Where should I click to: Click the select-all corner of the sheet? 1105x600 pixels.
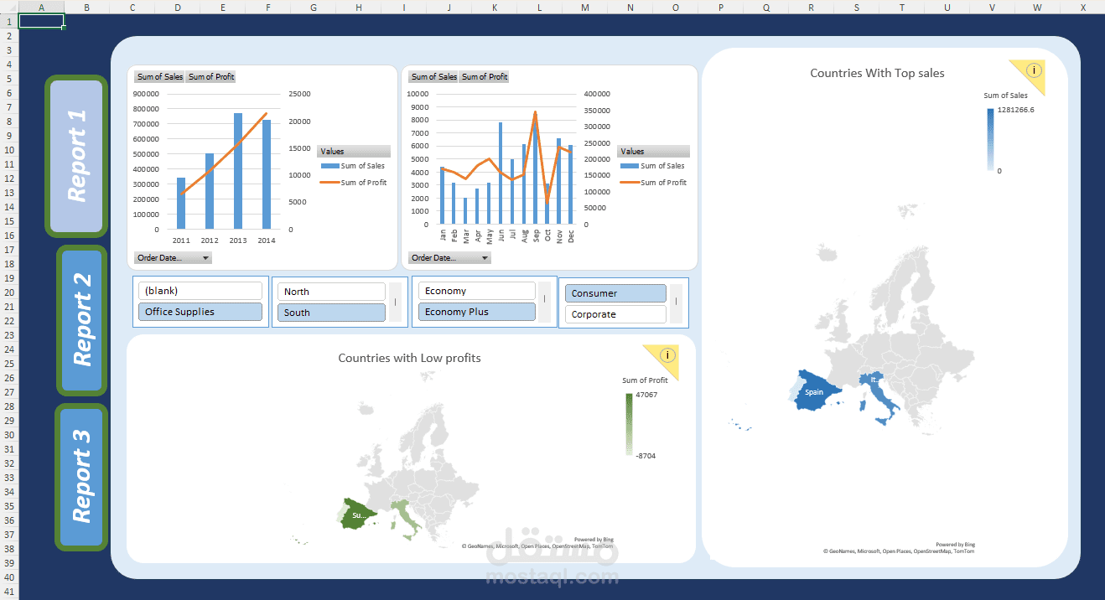point(9,7)
